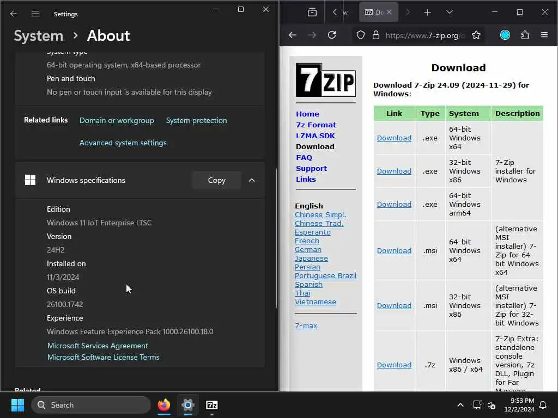
Task: Open Settings app from the taskbar
Action: coord(188,405)
